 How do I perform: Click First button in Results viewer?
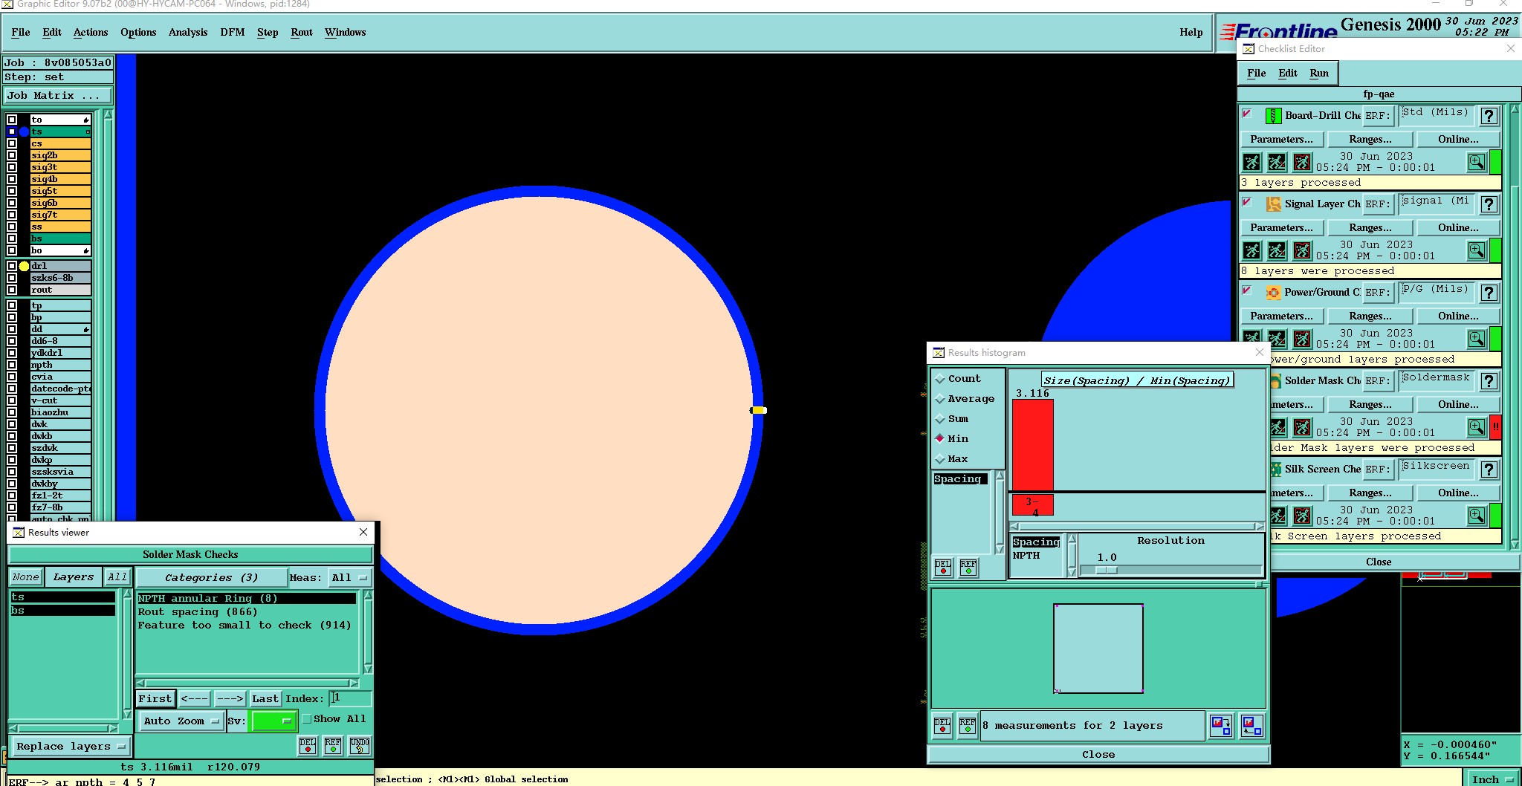tap(155, 698)
